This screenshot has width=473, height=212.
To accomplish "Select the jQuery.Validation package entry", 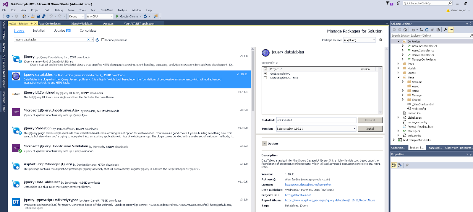I will (129, 133).
